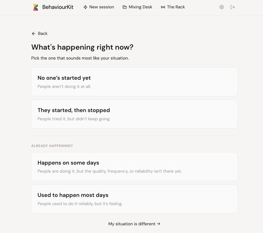Open The Rack navigation item
Screen dimensions: 263x233
pyautogui.click(x=176, y=7)
